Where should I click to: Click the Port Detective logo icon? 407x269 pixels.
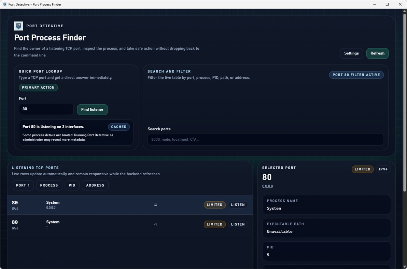pyautogui.click(x=18, y=26)
